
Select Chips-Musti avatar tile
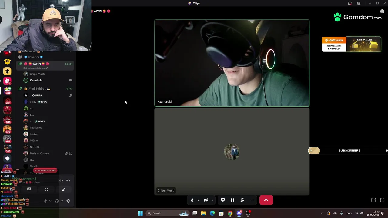point(232,152)
